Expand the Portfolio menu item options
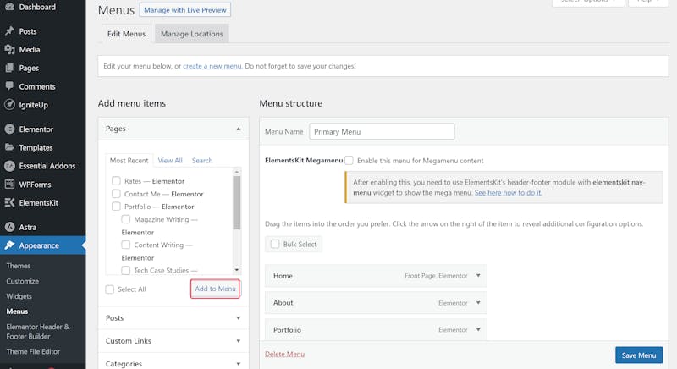Screen dimensions: 677x369 point(478,329)
